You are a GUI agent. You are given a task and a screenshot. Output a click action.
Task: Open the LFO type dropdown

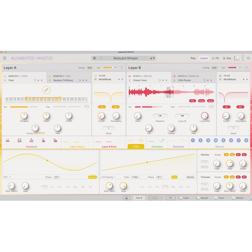[x=7, y=177]
